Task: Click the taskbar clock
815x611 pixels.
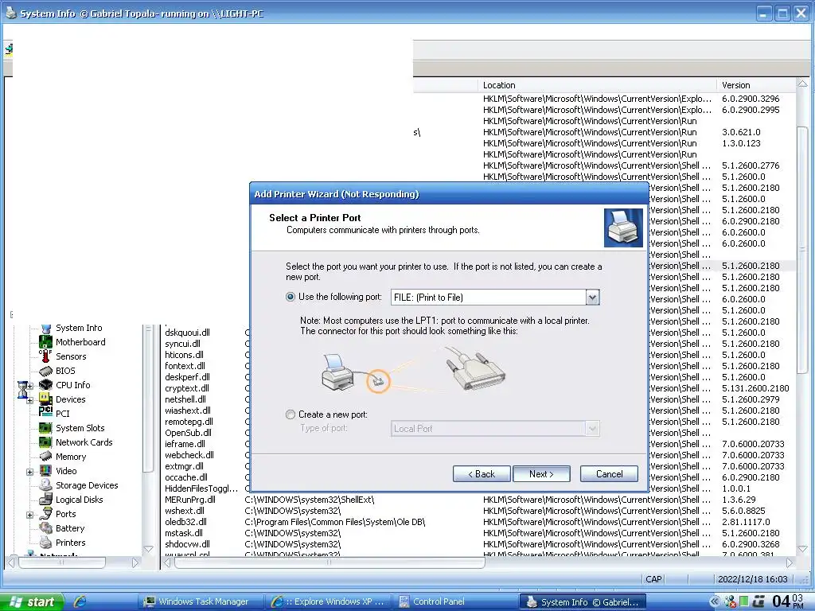Action: (788, 601)
